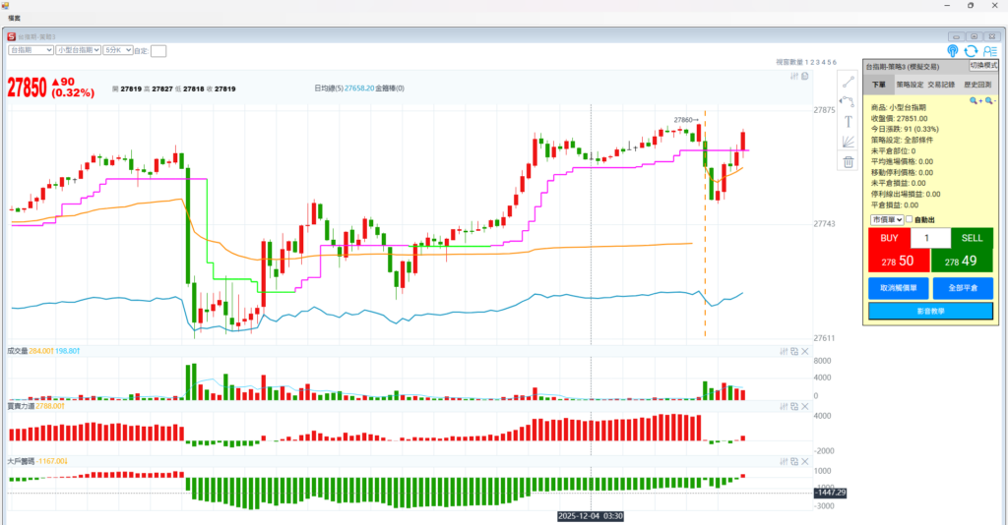
Task: Select the polyline path drawing tool
Action: (x=848, y=100)
